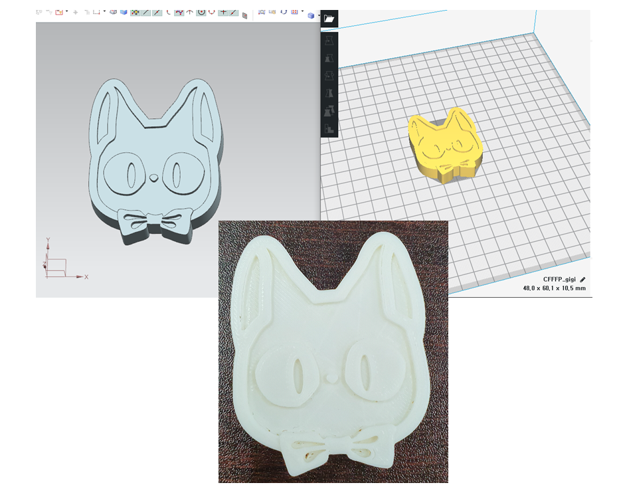Click the solid blue cube icon left of snap toggles
This screenshot has width=619, height=497.
[x=124, y=12]
